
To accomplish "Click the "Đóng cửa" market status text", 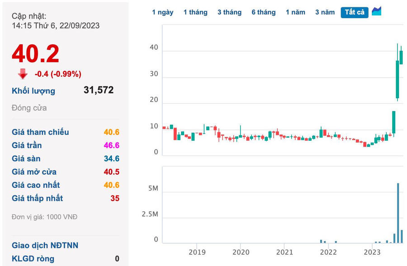I will (x=29, y=108).
